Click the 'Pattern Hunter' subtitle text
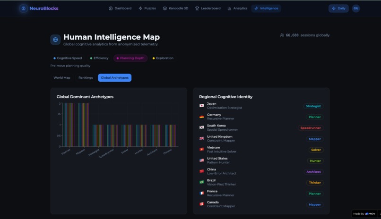This screenshot has width=381, height=219. [x=218, y=162]
